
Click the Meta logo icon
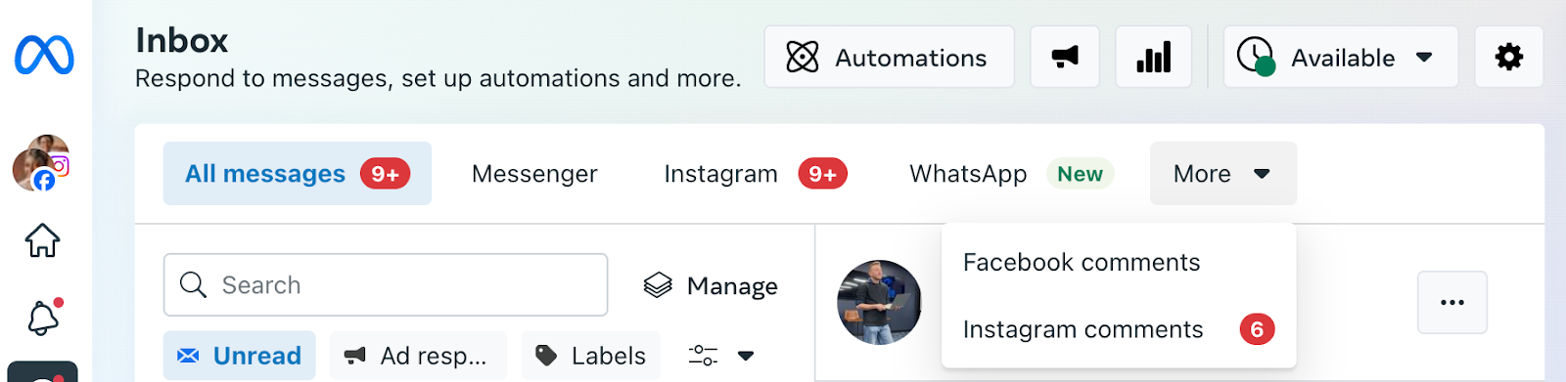coord(44,56)
